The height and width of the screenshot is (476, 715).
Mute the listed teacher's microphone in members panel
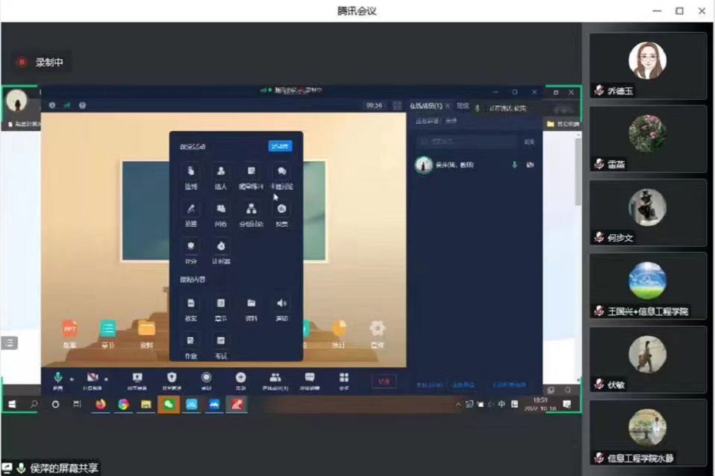click(515, 165)
